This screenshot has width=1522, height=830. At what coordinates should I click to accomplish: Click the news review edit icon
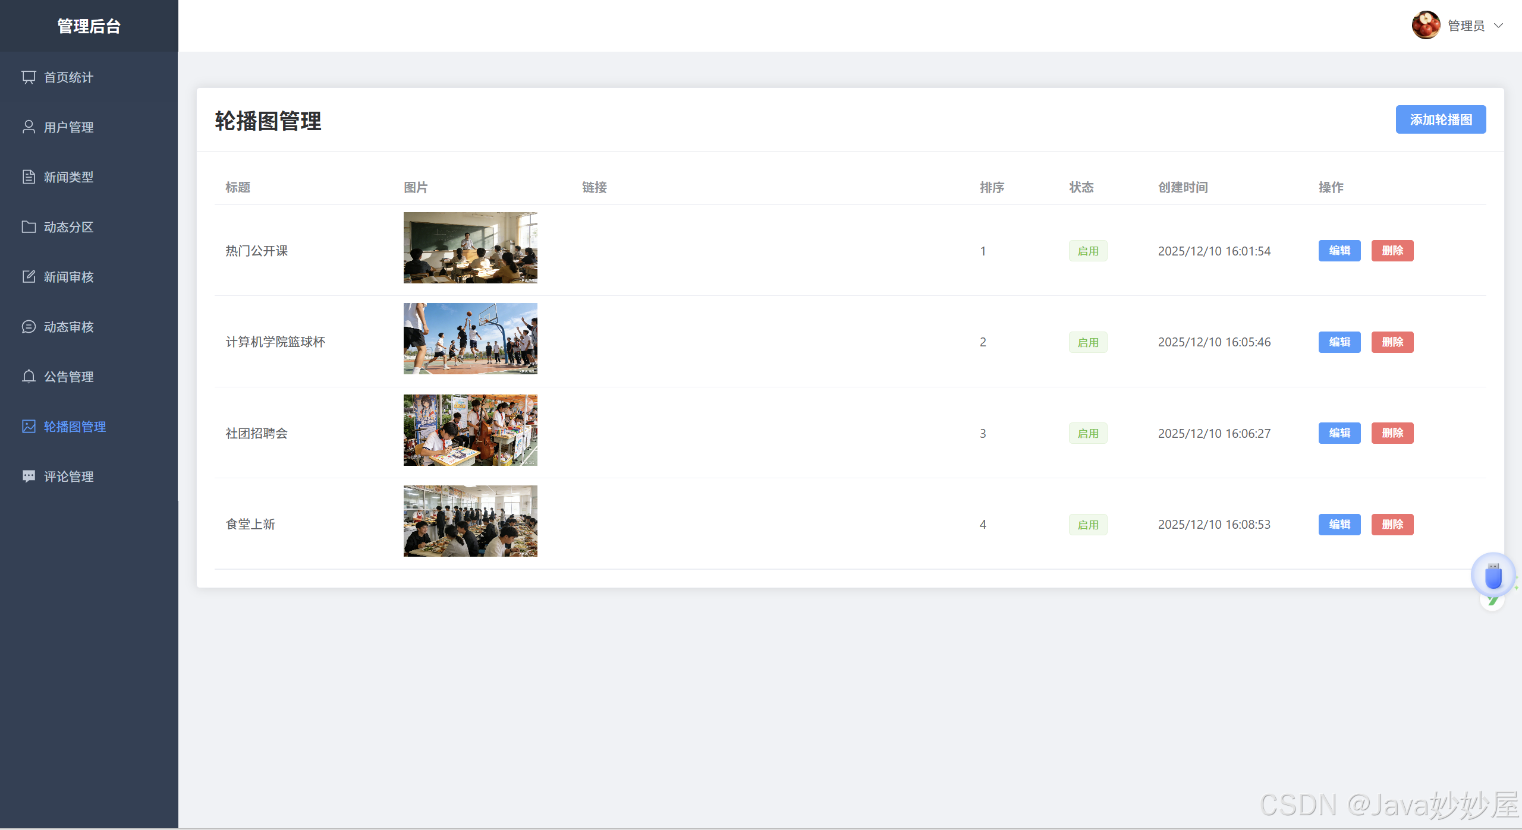coord(29,277)
